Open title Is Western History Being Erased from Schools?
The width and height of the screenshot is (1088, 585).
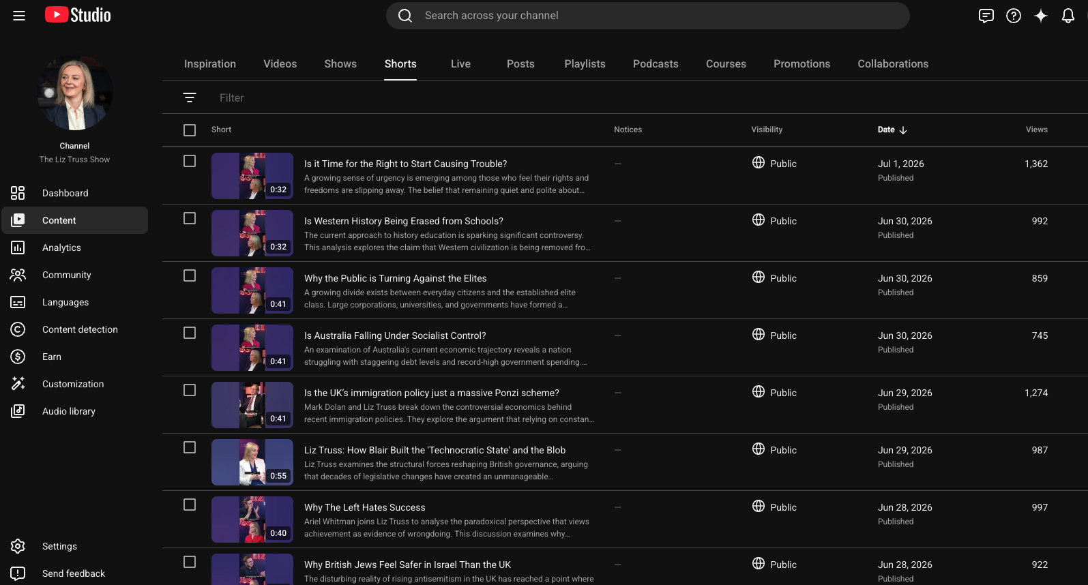403,221
